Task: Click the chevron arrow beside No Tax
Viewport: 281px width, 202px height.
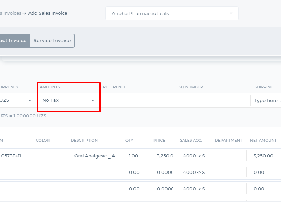Action: 93,100
